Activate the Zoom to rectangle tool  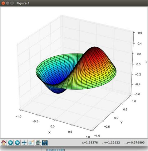[x=31, y=143]
